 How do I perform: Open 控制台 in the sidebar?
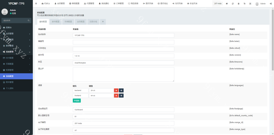16,27
